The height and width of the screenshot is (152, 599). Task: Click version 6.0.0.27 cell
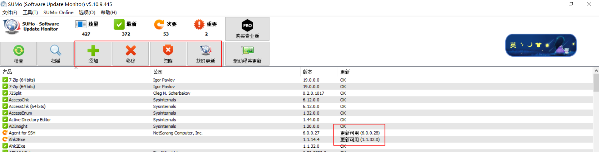[x=311, y=133]
